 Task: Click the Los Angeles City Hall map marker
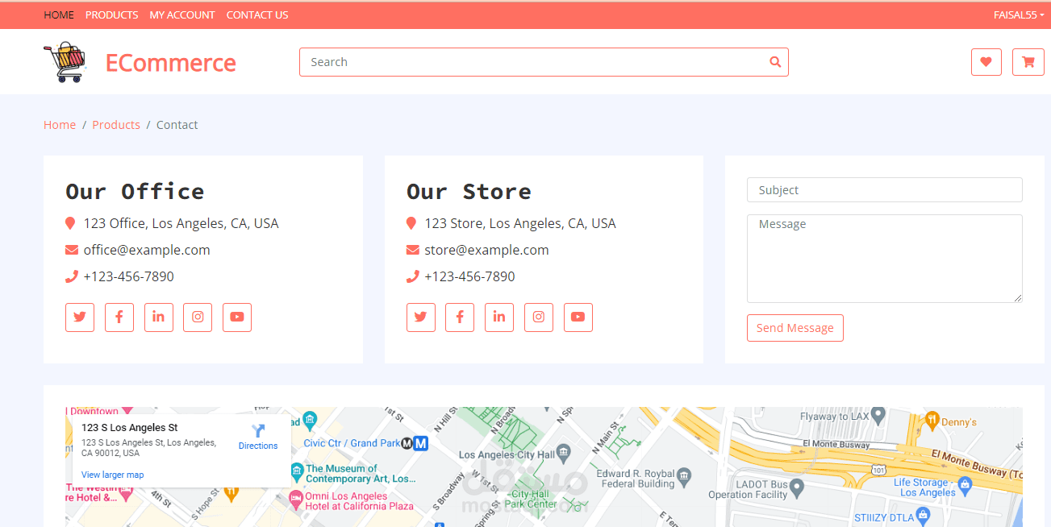coord(564,452)
